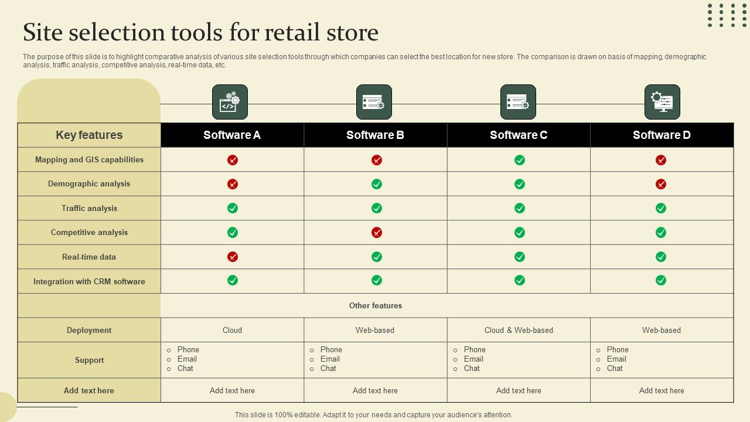
Task: Click Software A deployment value Cloud
Action: [232, 330]
